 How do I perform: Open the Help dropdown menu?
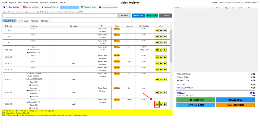click(x=62, y=3)
